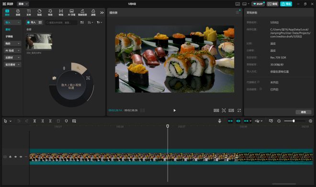Image resolution: width=316 pixels, height=187 pixels.
Task: Expand the cloud material sidebar section
Action: 12,57
